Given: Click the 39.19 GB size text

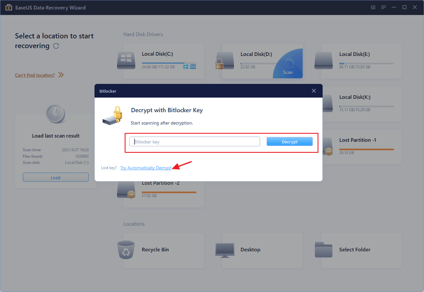Looking at the screenshot, I should point(346,153).
